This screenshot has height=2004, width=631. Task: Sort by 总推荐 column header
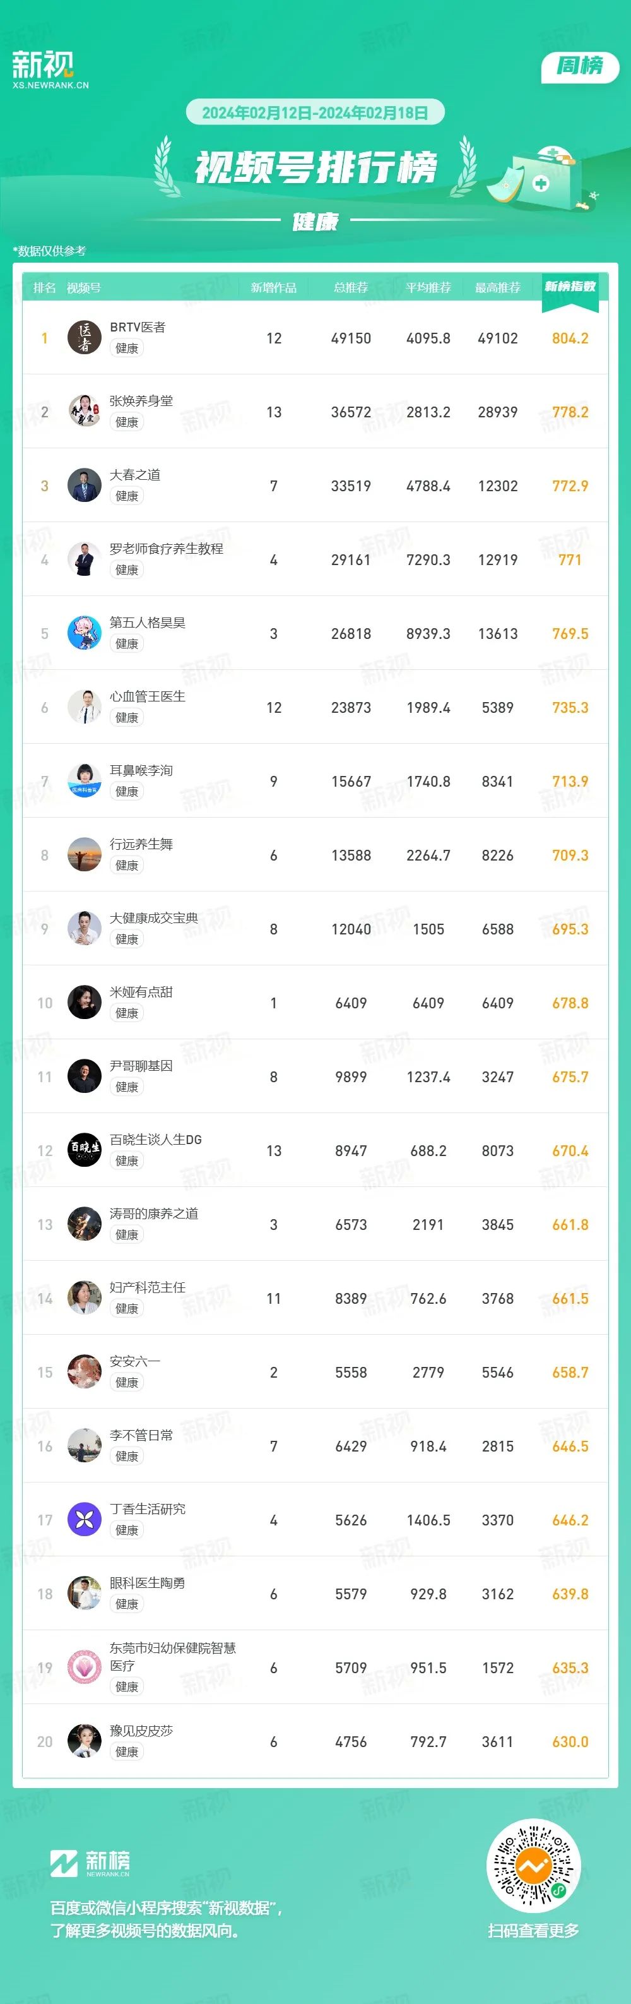[x=350, y=288]
